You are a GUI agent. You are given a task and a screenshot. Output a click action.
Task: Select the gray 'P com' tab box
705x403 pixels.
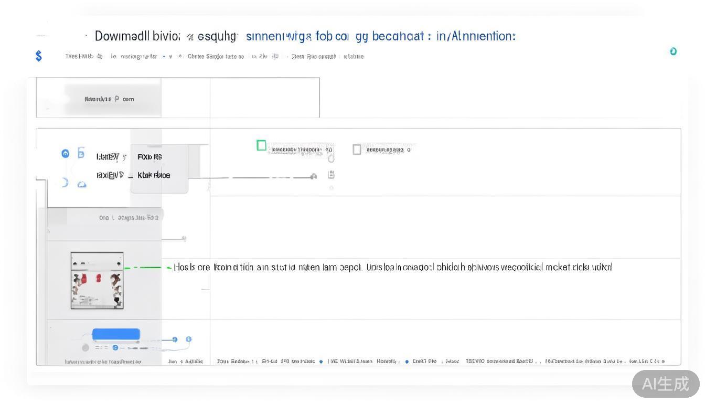click(x=109, y=99)
